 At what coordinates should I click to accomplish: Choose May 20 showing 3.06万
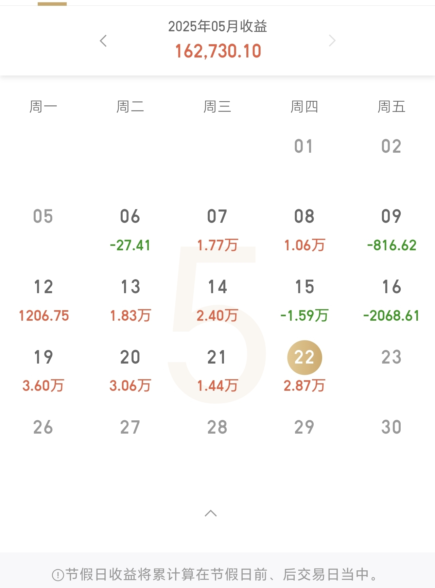130,371
